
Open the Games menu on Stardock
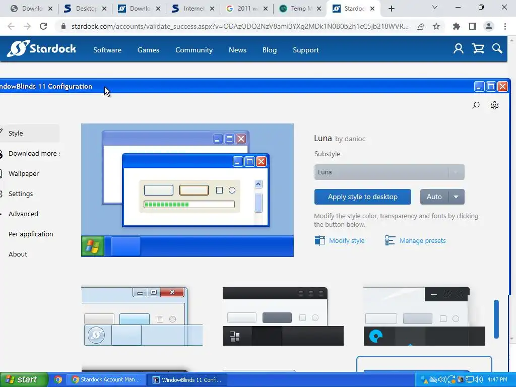(148, 50)
